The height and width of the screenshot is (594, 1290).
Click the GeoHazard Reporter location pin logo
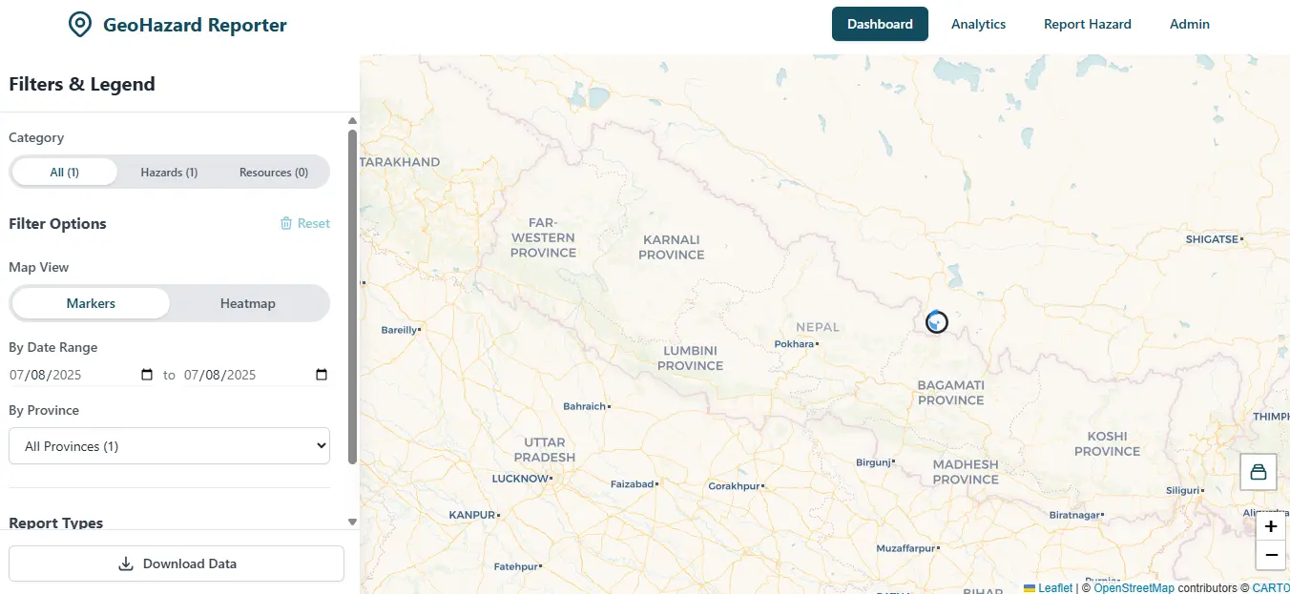80,25
